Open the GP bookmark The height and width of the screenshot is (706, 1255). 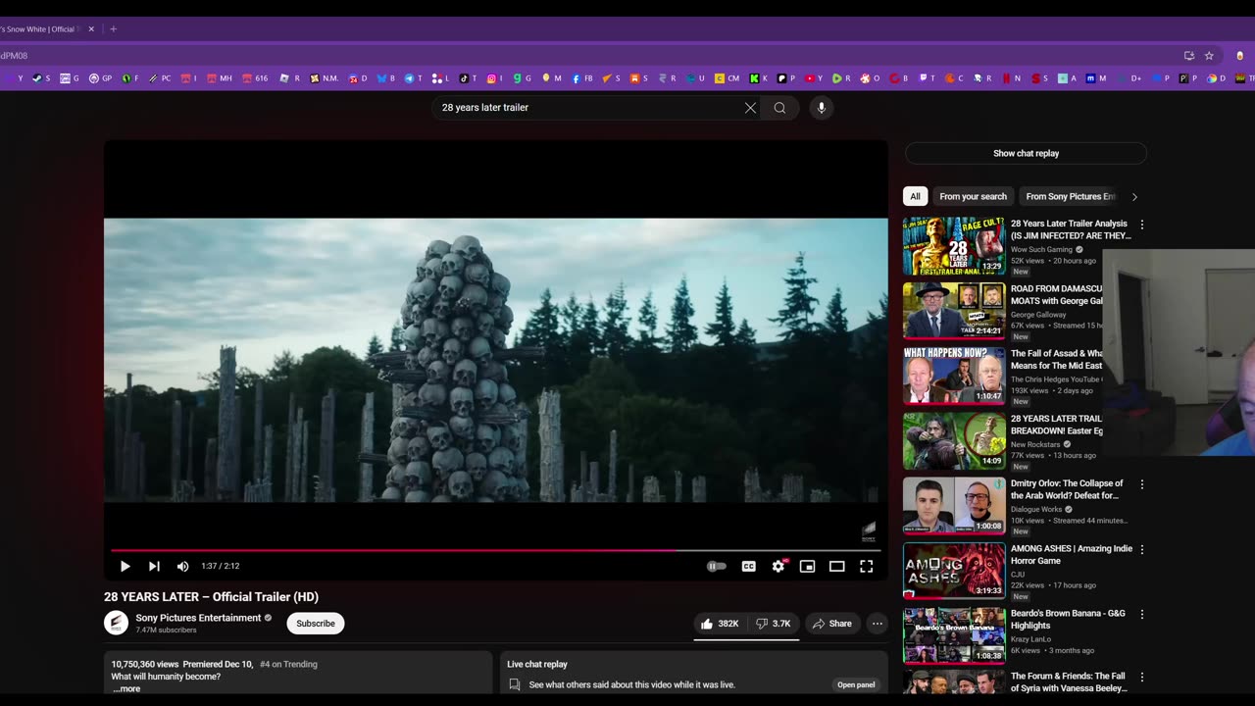click(100, 78)
